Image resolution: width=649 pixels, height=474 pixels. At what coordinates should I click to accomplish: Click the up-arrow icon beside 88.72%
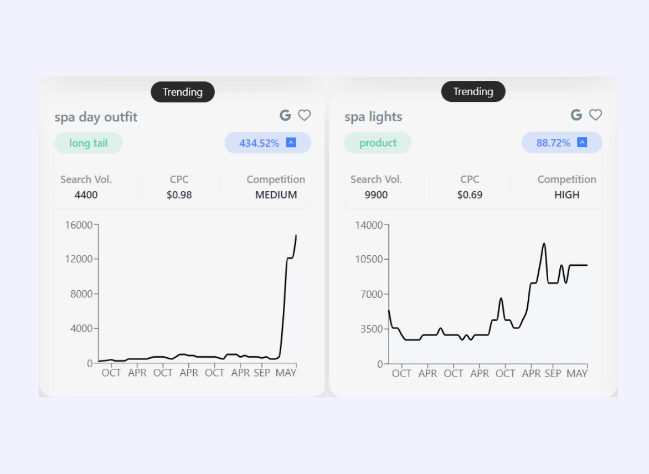click(x=582, y=142)
